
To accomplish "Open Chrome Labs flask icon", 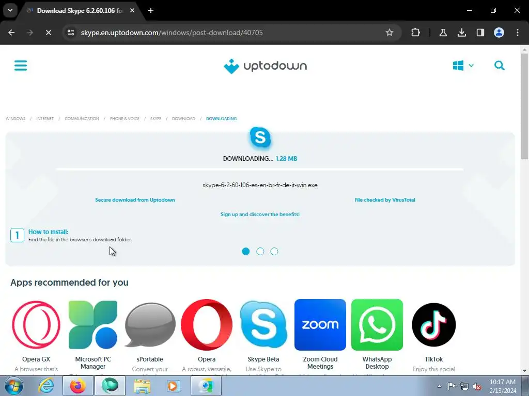I will coord(443,32).
